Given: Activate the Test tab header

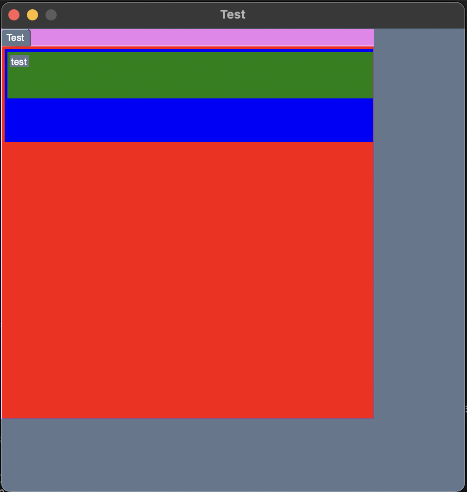Looking at the screenshot, I should coord(15,38).
